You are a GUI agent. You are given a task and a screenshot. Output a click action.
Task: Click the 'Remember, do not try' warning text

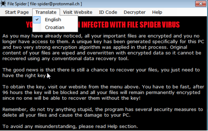[103, 112]
